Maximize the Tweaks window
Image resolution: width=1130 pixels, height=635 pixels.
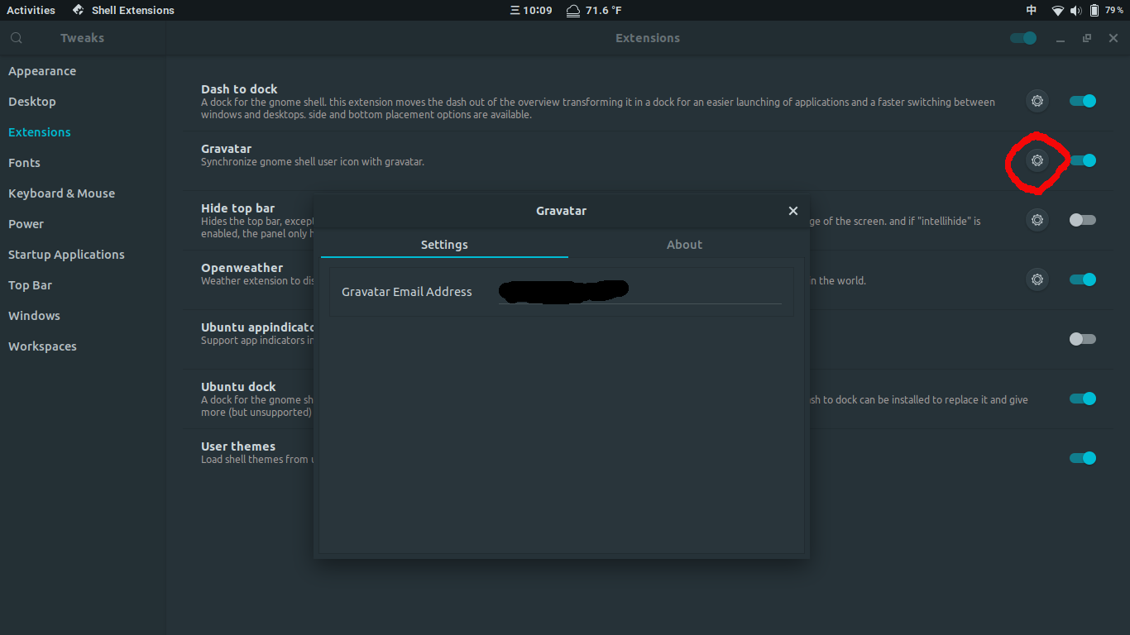(x=1087, y=38)
